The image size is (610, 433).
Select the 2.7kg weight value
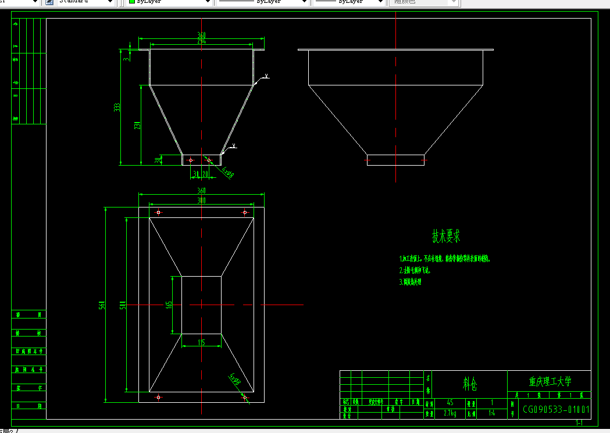450,413
